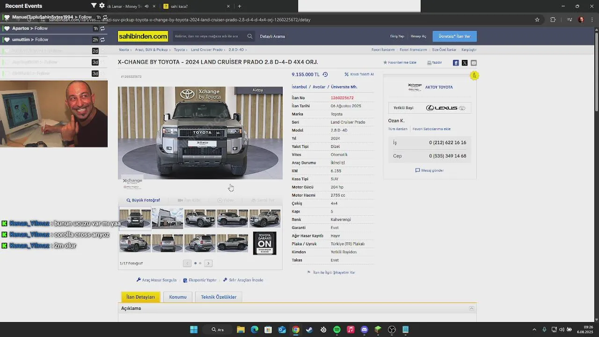
Task: Click İlan ile İlgili Şikayetim Var
Action: [x=331, y=272]
